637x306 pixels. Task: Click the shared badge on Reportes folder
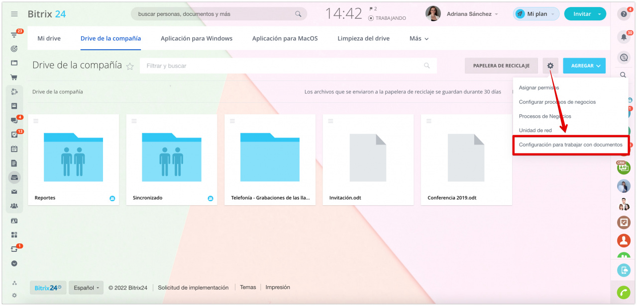click(112, 198)
